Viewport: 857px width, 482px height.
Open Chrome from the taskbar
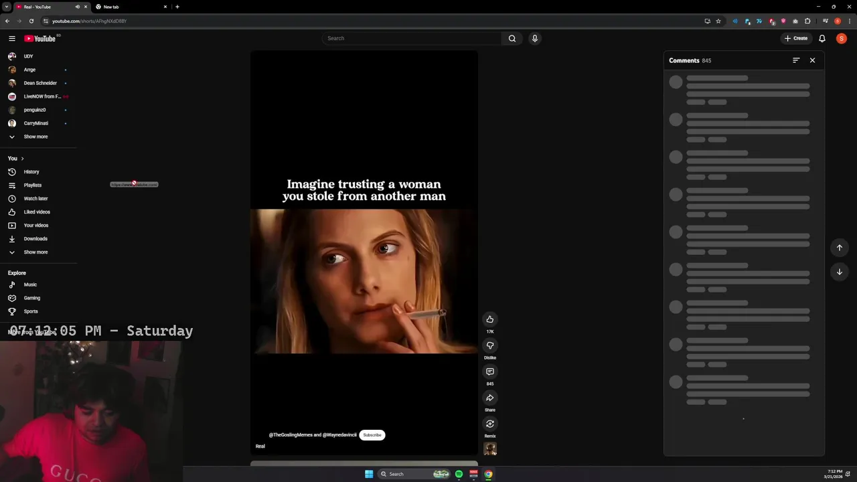[488, 474]
